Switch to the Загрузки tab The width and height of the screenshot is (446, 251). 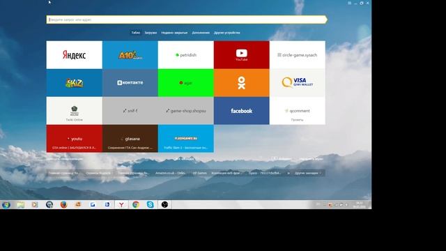click(x=151, y=33)
